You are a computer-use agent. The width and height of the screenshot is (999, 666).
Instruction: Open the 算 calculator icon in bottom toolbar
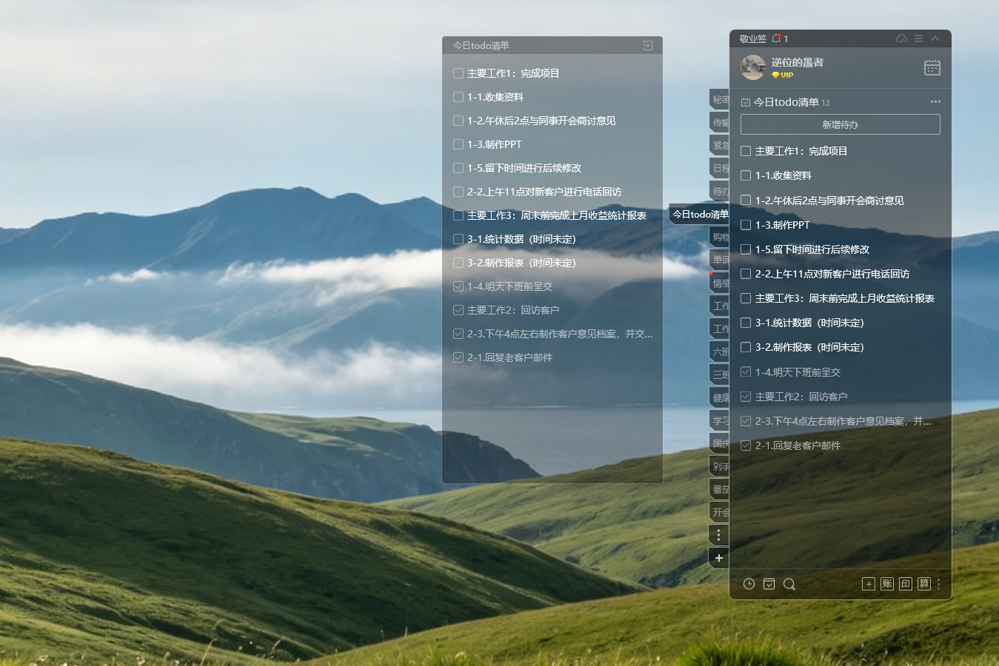tap(924, 584)
